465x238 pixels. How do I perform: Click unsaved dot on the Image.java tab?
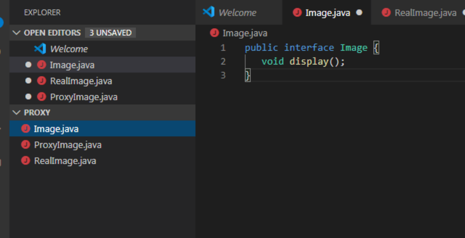pyautogui.click(x=359, y=13)
